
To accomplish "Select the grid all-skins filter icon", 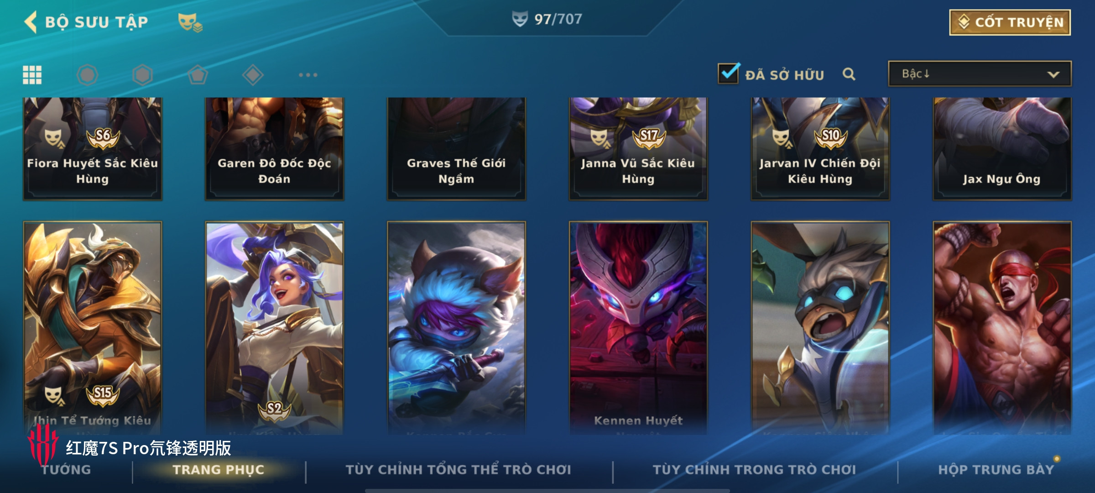I will [x=32, y=75].
